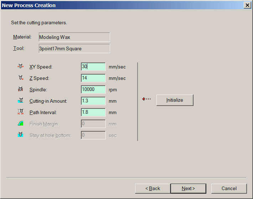Focus the XY Speed input field

point(93,67)
